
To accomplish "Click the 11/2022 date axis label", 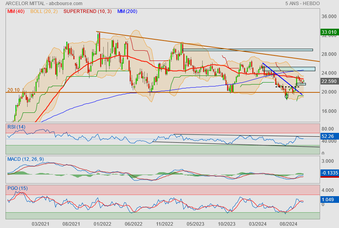I will click(x=164, y=224).
